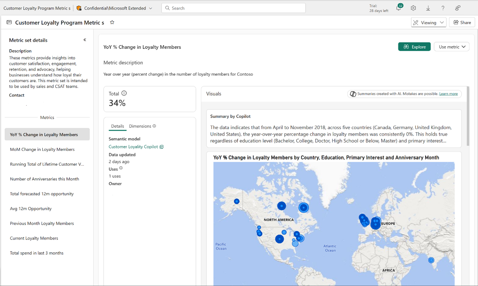Screen dimensions: 478x286
Task: Click the notifications bell icon
Action: (399, 8)
